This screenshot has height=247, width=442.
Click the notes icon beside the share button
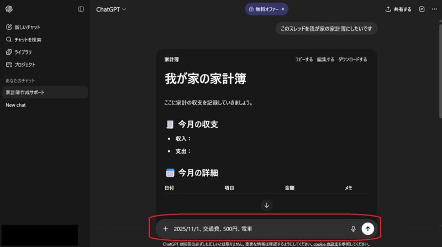[x=422, y=9]
